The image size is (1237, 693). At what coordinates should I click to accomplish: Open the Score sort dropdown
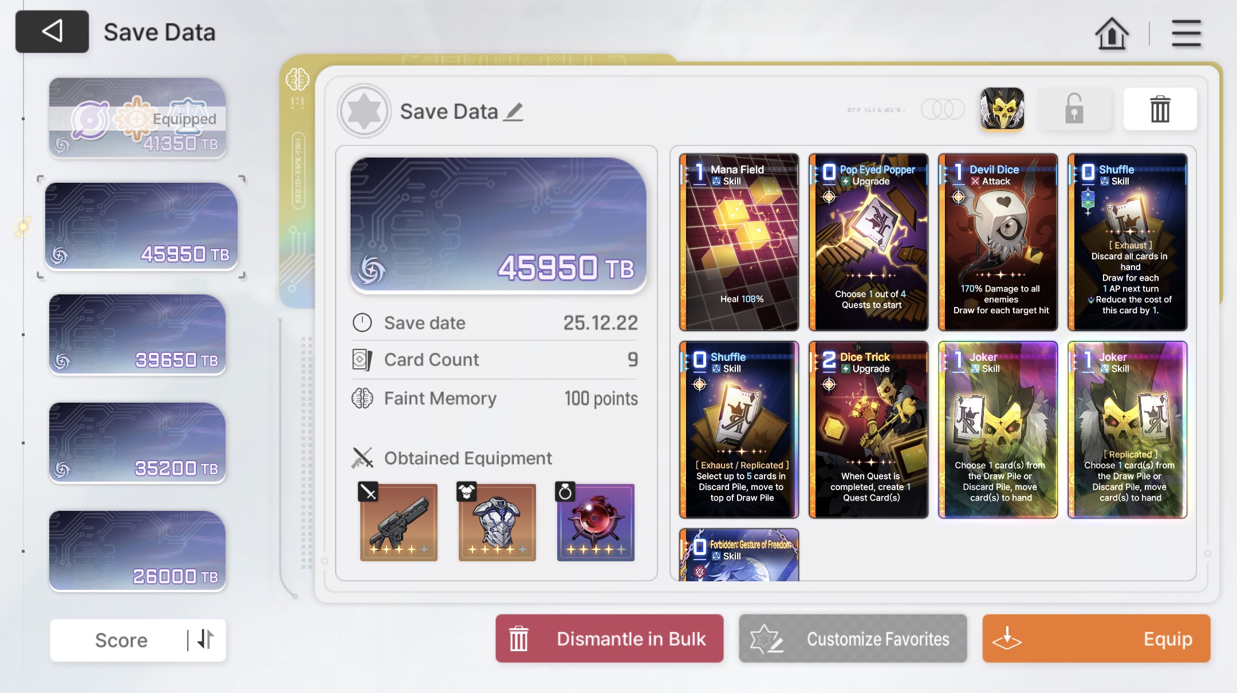[x=121, y=640]
